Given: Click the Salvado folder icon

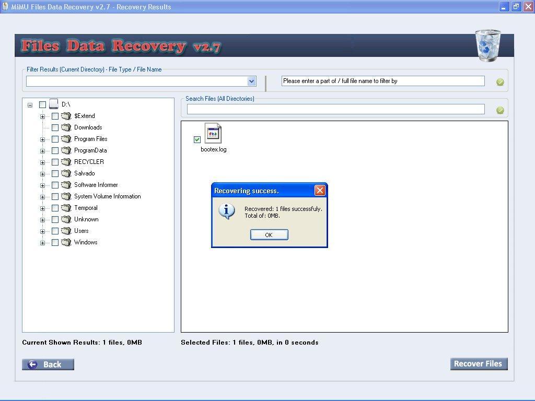Looking at the screenshot, I should (66, 173).
